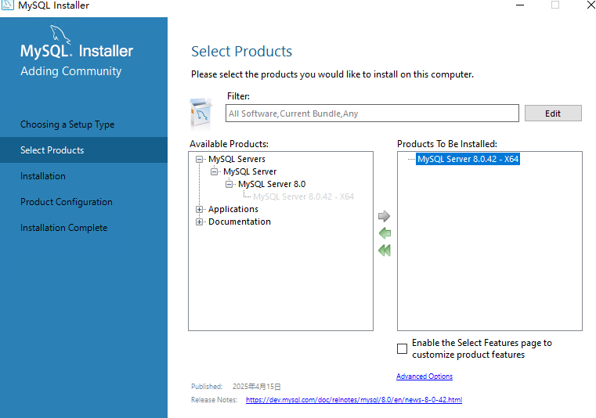Viewport: 596px width, 418px height.
Task: Select the MySQL Servers tree label
Action: 237,159
